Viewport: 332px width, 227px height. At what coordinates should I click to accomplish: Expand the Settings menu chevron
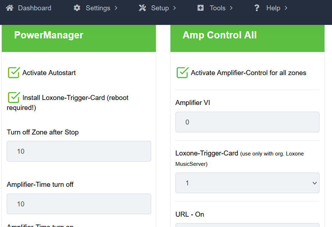(x=116, y=8)
